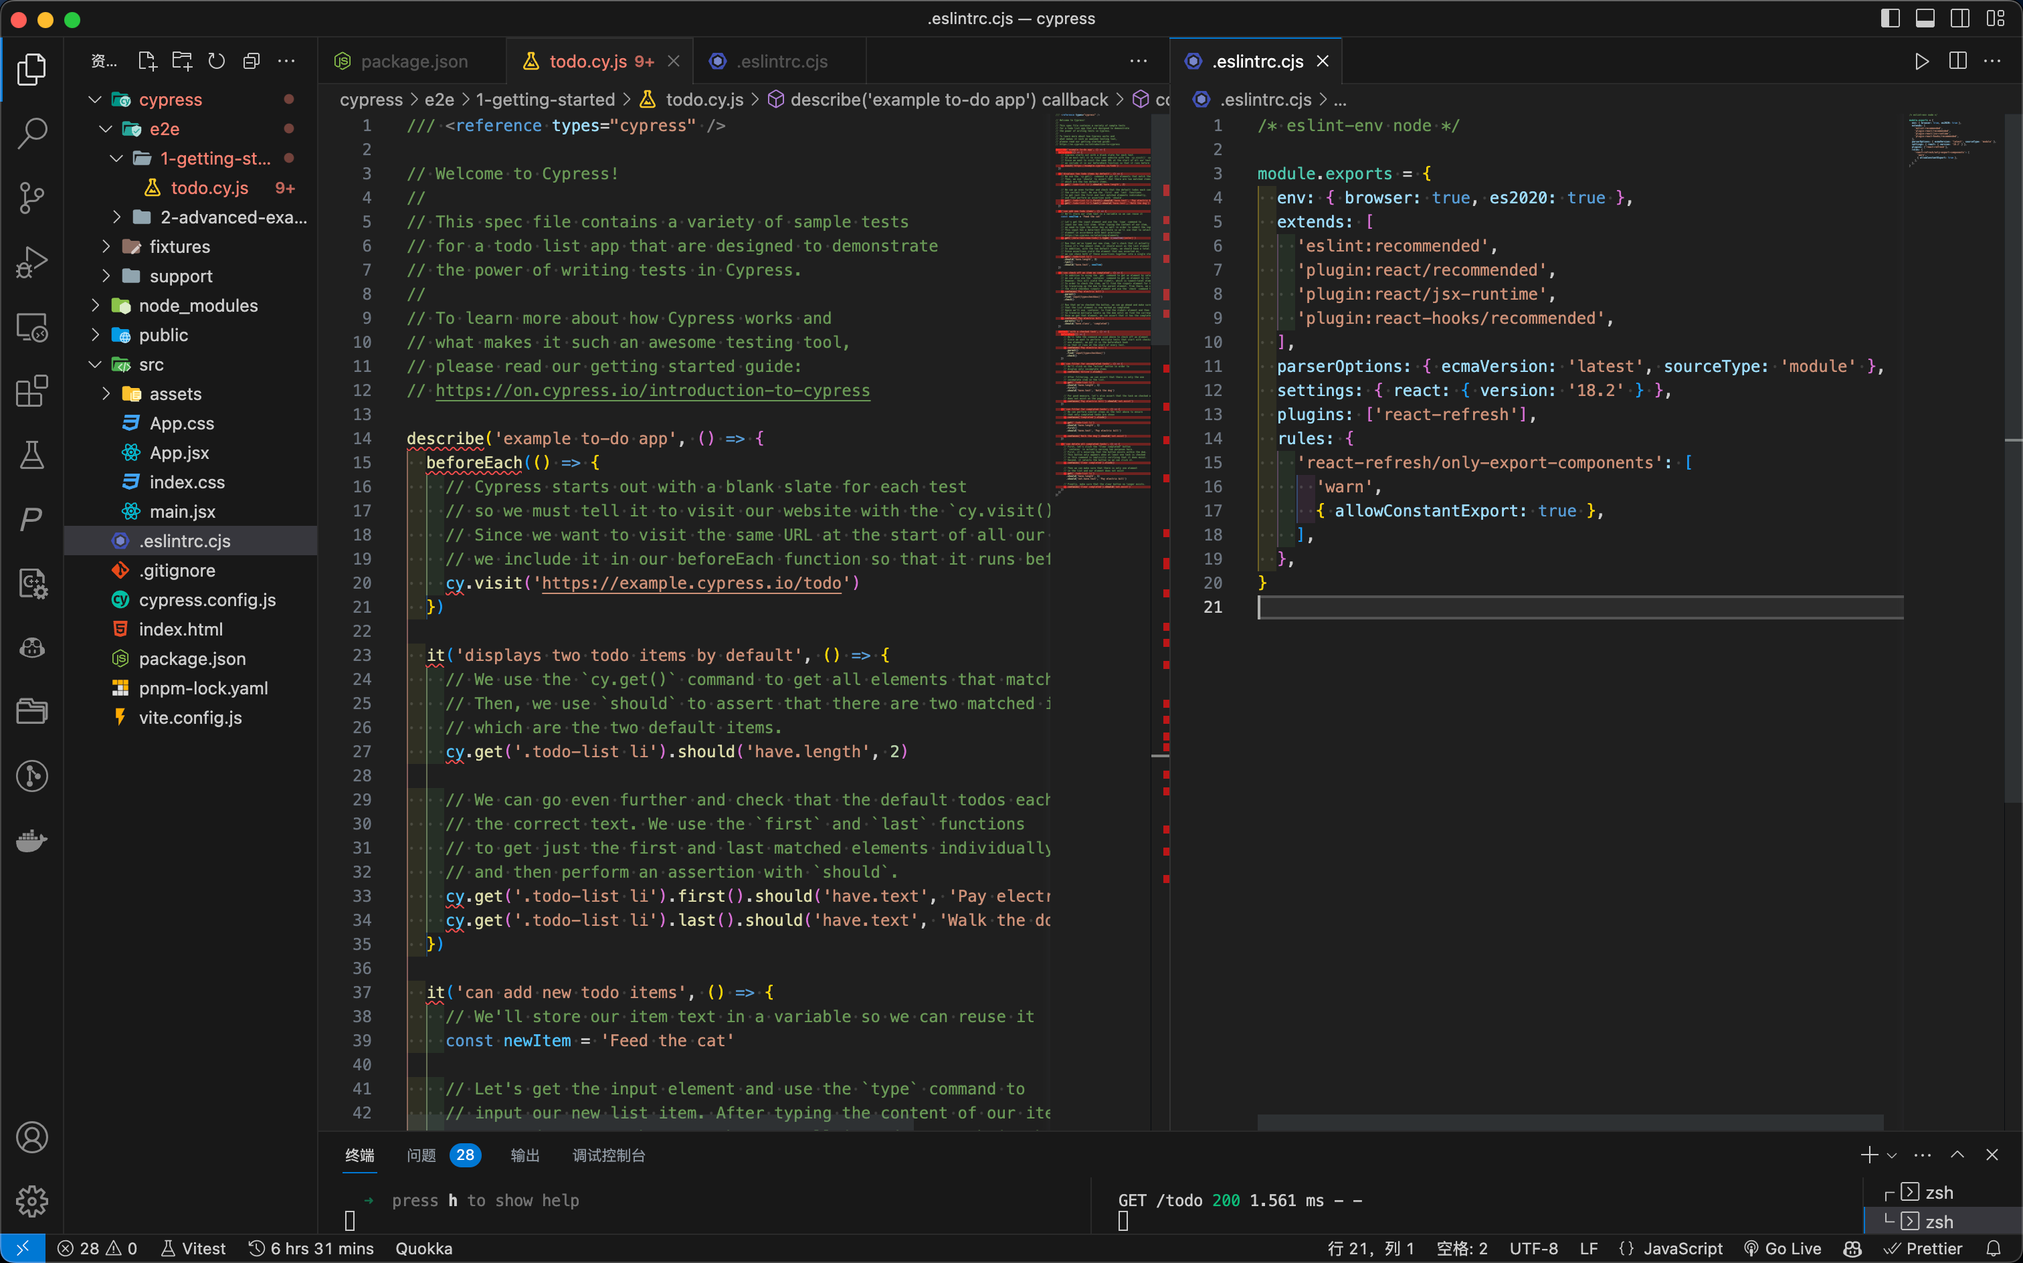Screen dimensions: 2023x1263
Task: Open the Source Control view
Action: tap(31, 197)
